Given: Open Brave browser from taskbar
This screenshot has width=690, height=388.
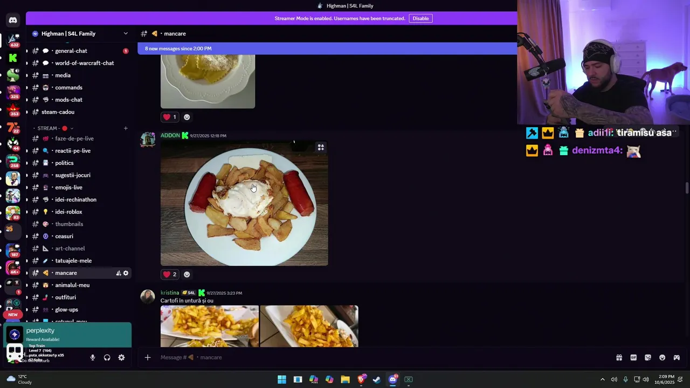Looking at the screenshot, I should pos(361,379).
